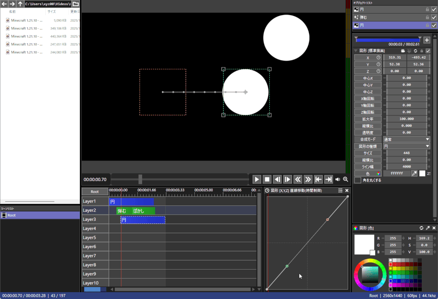Click the speaker volume icon
The width and height of the screenshot is (438, 299).
click(338, 179)
